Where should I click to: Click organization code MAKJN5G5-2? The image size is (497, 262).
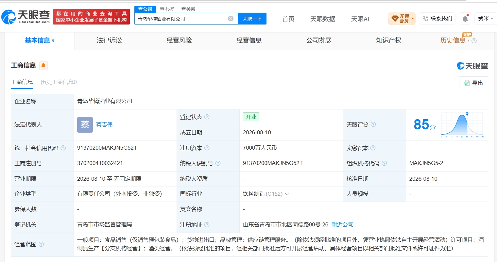coord(426,163)
